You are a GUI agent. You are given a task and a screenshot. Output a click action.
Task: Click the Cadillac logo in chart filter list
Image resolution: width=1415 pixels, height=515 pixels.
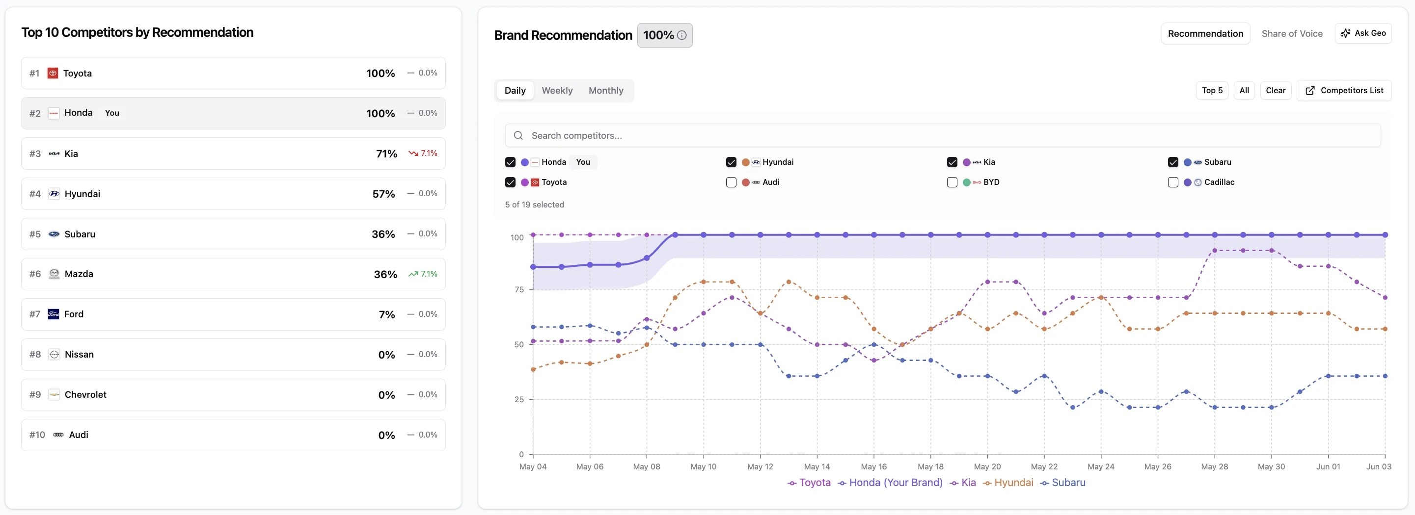[1198, 182]
